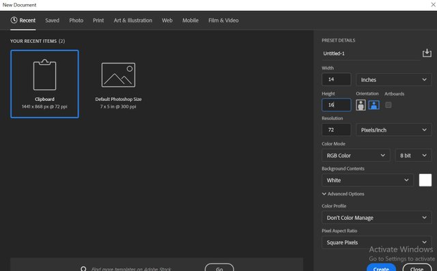Click the save preset icon next to Untitled-1
Screen dimensions: 437x271
point(427,53)
